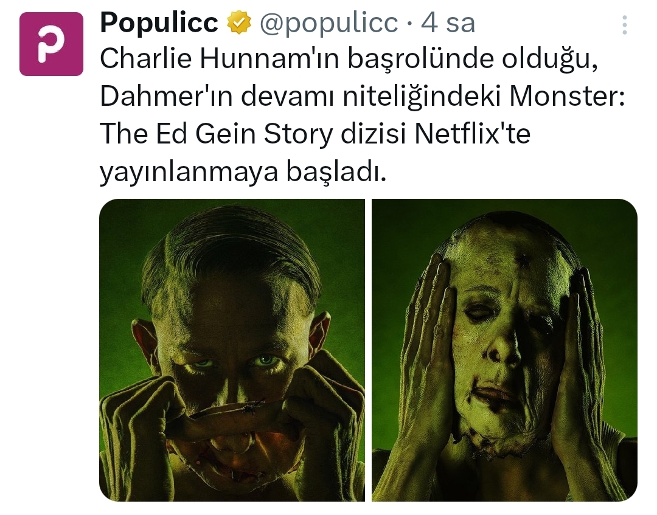
Task: Click the '4 sa' timestamp
Action: click(x=448, y=23)
